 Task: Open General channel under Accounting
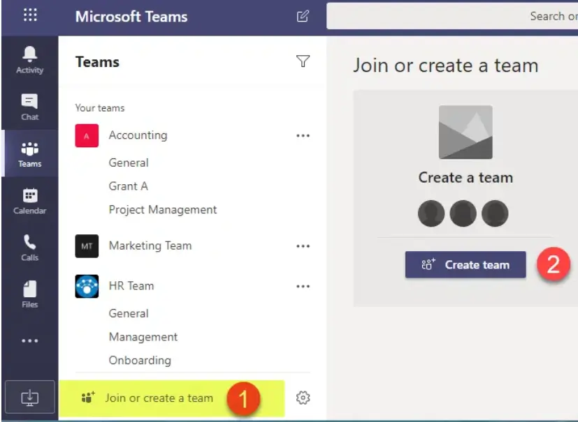tap(129, 163)
